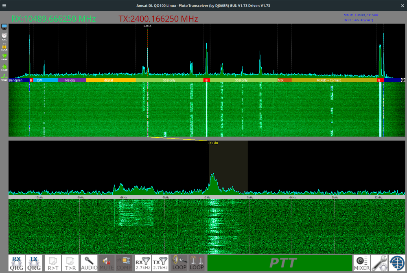Copy RX to TX with R>T button
This screenshot has width=407, height=273.
53,263
